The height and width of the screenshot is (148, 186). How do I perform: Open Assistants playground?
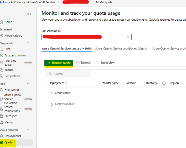(10, 55)
